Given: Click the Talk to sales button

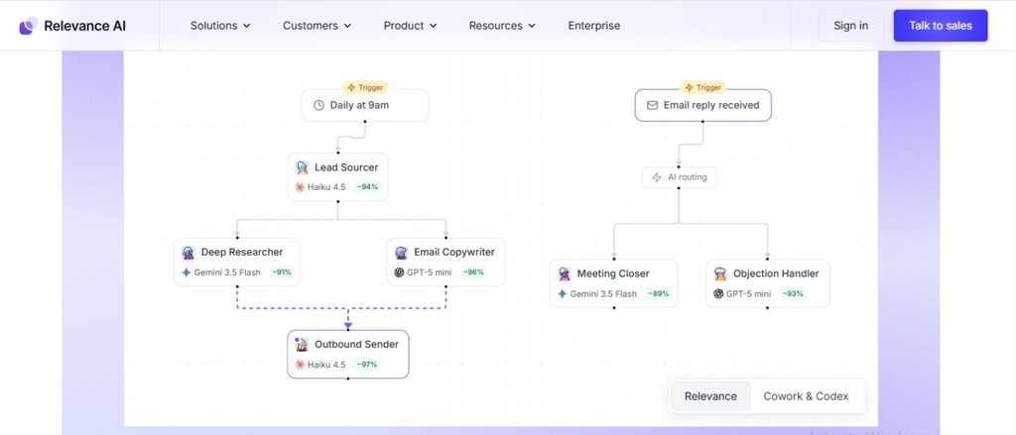Looking at the screenshot, I should [941, 26].
